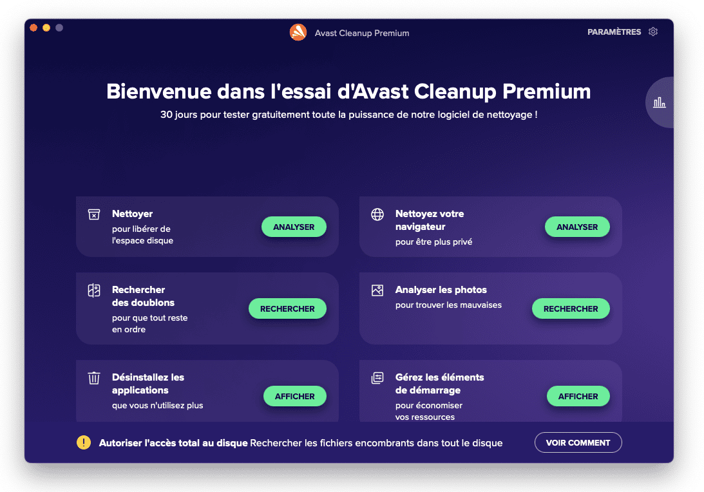The height and width of the screenshot is (492, 704).
Task: Click 'Autoriser l'accès total au disque' text
Action: pyautogui.click(x=173, y=443)
